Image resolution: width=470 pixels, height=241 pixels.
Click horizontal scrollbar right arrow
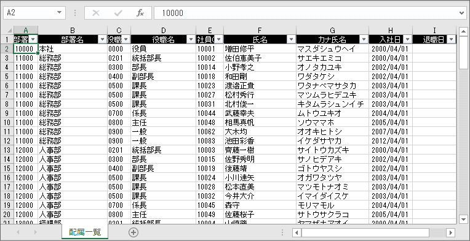tap(450, 232)
